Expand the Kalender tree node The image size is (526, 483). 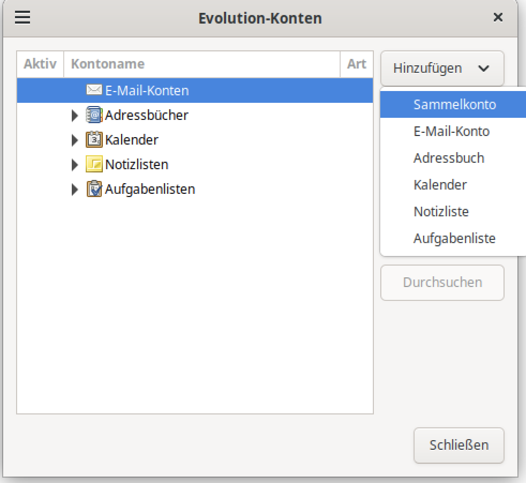[x=75, y=140]
